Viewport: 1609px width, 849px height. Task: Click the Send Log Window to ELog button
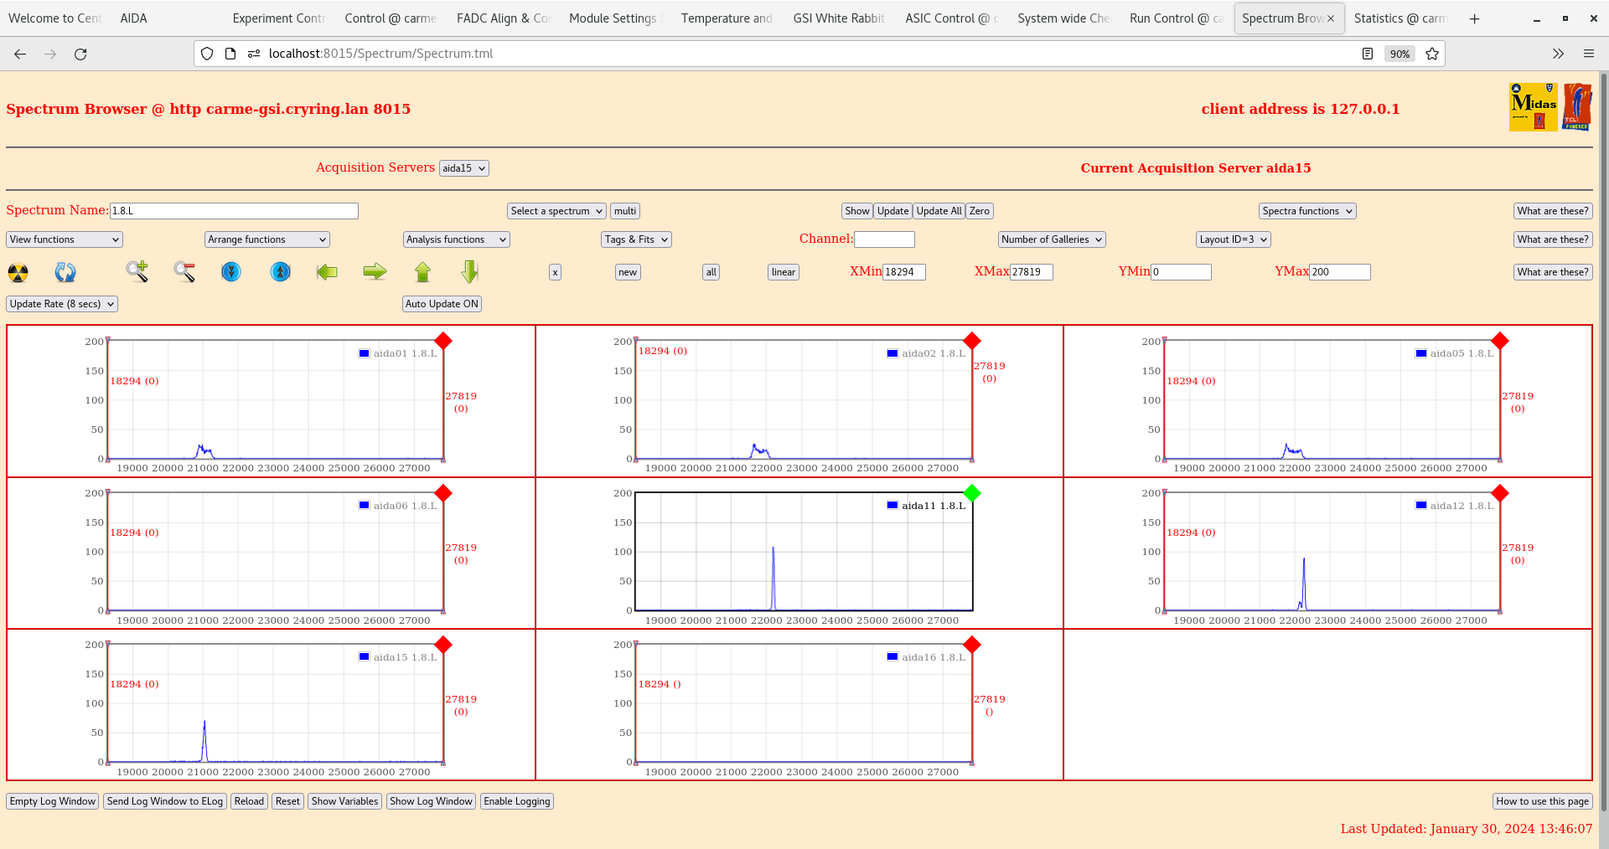[x=164, y=801]
